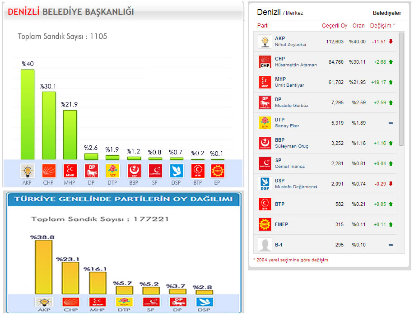Screen dimensions: 414x316
Task: Click the DP logo in the results table
Action: tap(265, 102)
